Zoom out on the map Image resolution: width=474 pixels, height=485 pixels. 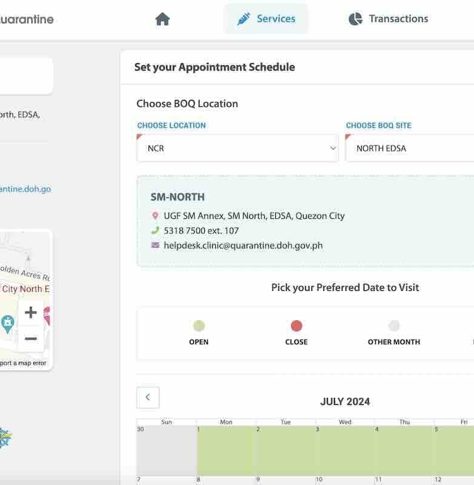[31, 338]
